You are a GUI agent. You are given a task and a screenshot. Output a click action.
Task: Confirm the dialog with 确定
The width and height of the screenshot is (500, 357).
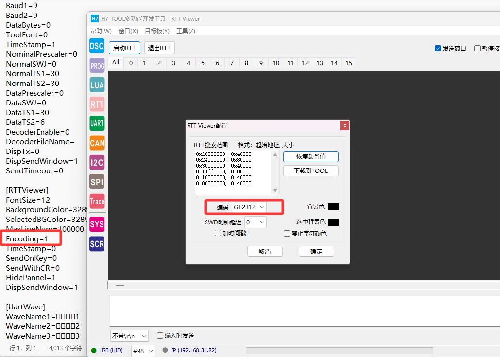coord(316,251)
